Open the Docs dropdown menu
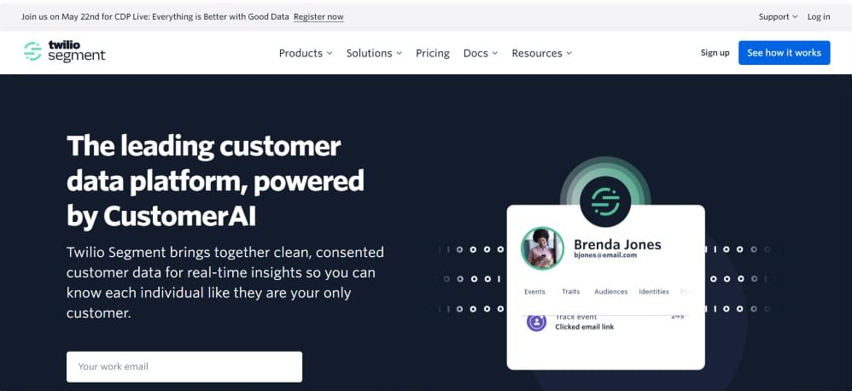This screenshot has width=852, height=391. click(x=481, y=53)
